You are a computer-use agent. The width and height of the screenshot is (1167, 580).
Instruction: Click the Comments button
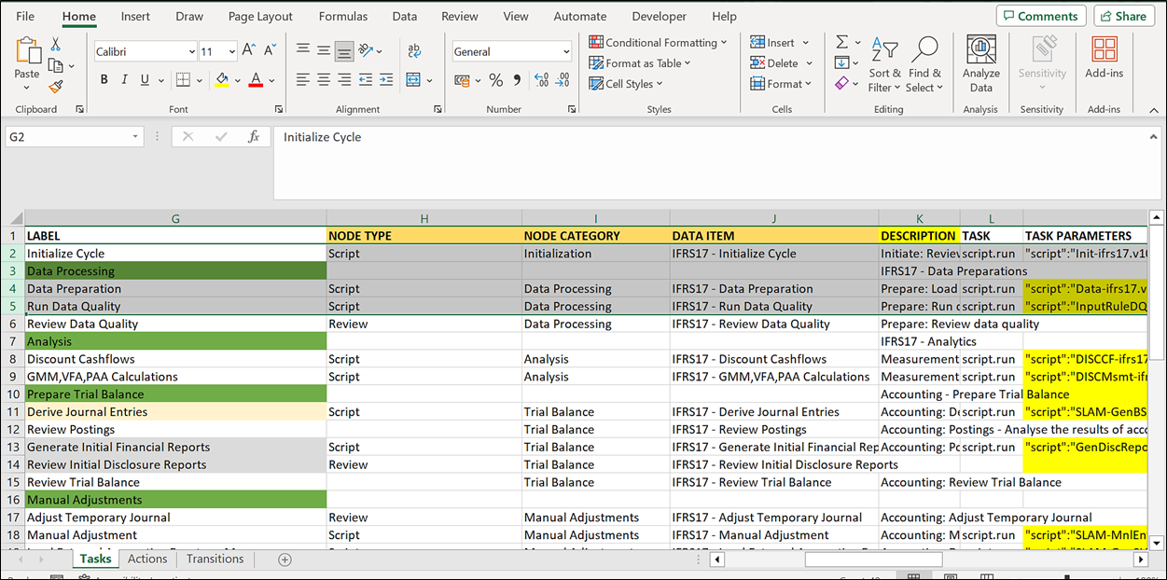[1040, 16]
